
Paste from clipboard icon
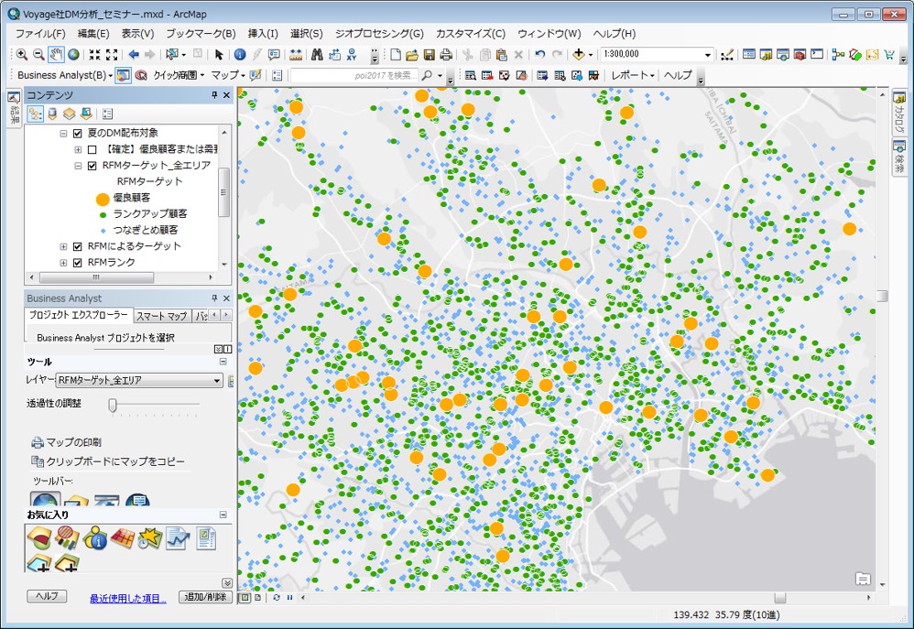501,54
